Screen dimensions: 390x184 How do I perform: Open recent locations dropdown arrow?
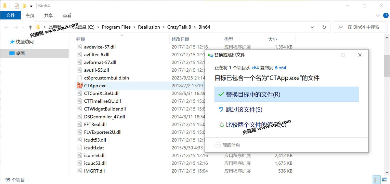pyautogui.click(x=23, y=27)
